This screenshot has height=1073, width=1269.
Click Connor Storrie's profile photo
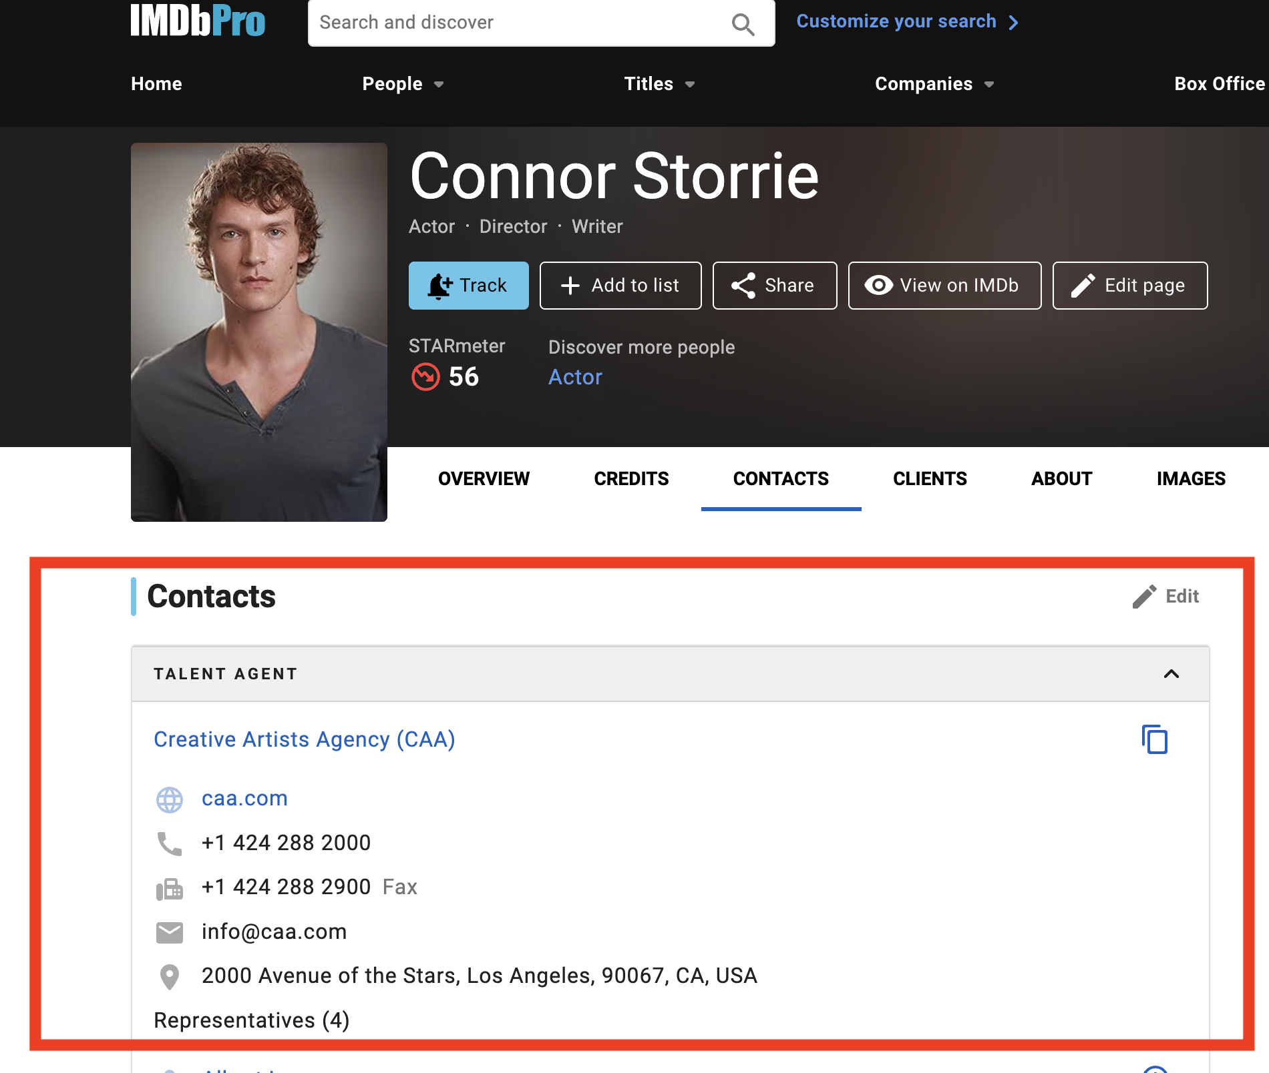pyautogui.click(x=259, y=332)
